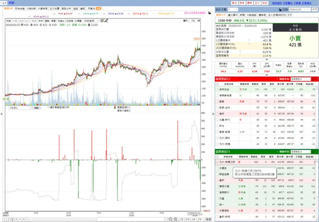
Task: Open the 統計天數 dropdown
Action: pos(233,9)
